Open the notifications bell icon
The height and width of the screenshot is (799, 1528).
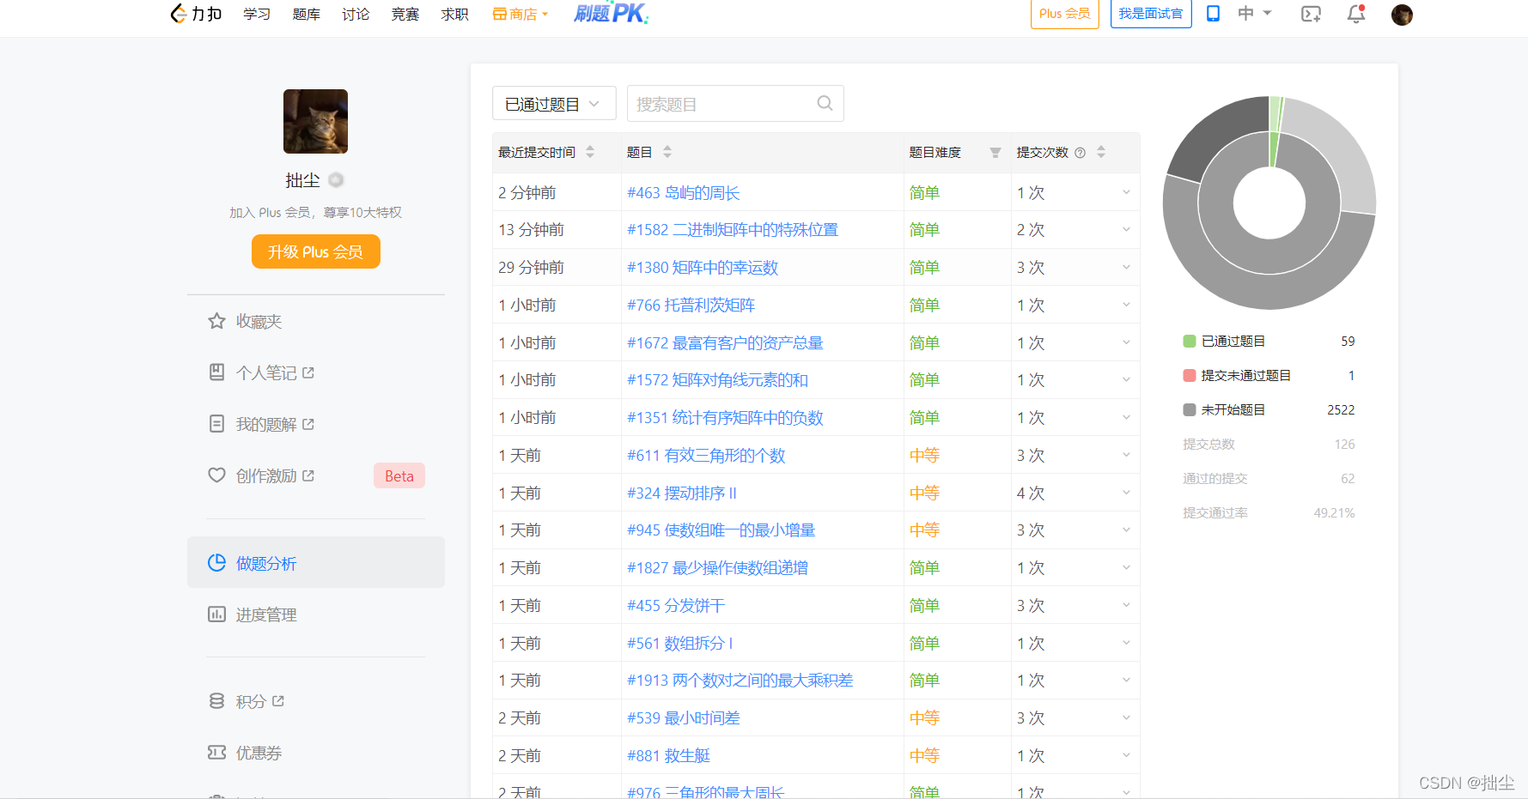click(x=1356, y=14)
